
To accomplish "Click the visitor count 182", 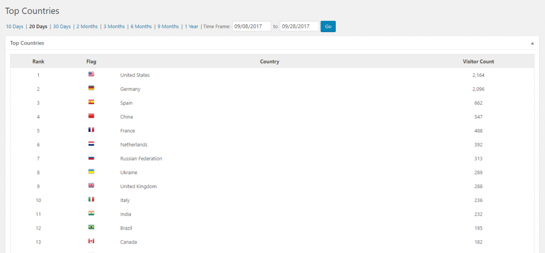I will [478, 242].
